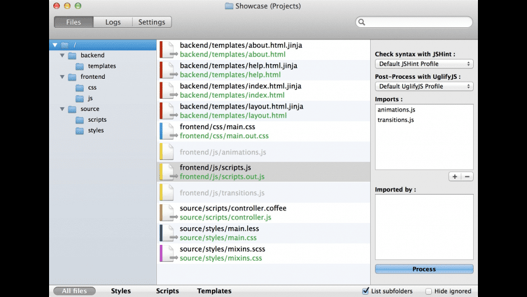Open the JSHint profile dropdown
This screenshot has height=297, width=527.
(424, 64)
